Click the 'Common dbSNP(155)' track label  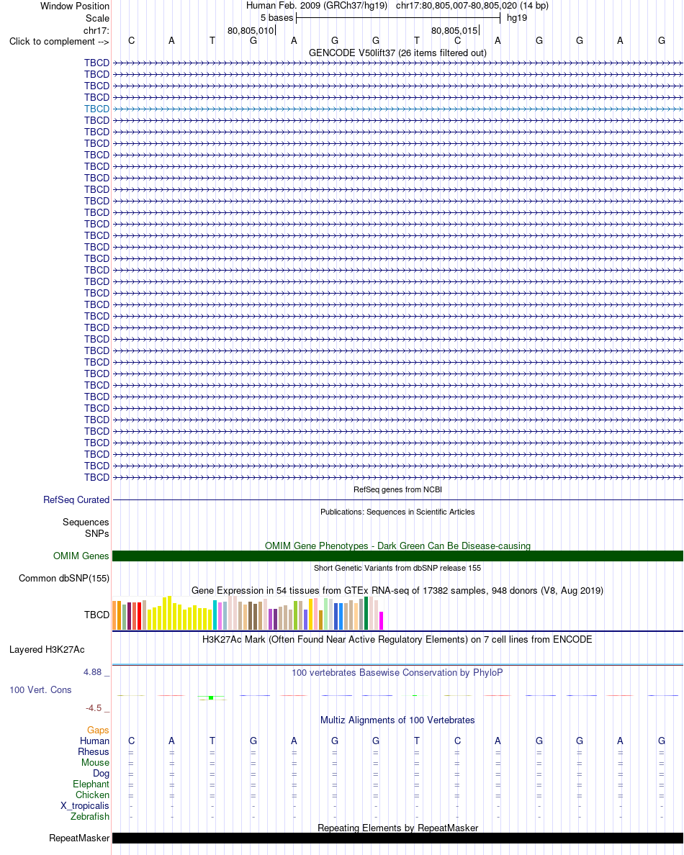click(64, 578)
